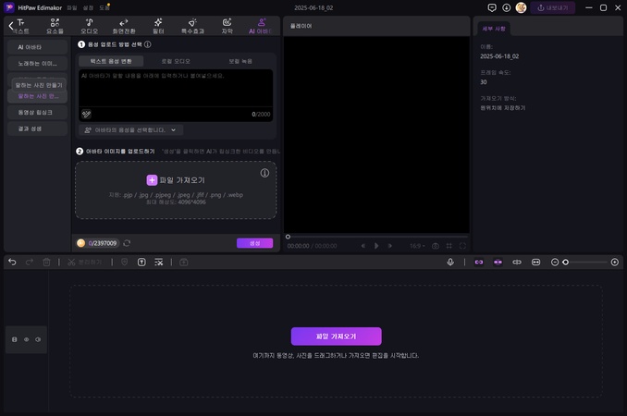Image resolution: width=627 pixels, height=416 pixels.
Task: Open the 텍스트 text tool tab
Action: (21, 26)
